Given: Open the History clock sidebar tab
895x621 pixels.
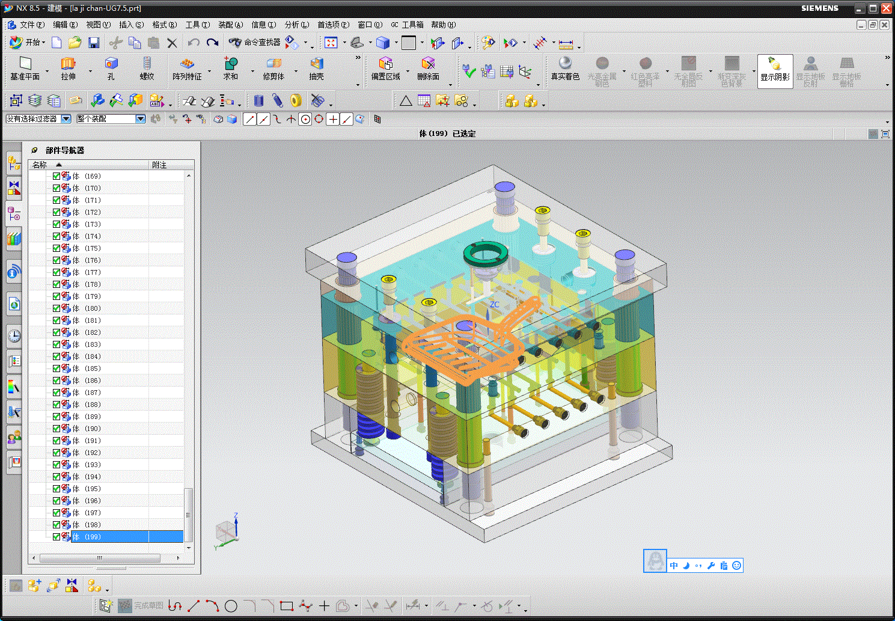Looking at the screenshot, I should (x=14, y=335).
